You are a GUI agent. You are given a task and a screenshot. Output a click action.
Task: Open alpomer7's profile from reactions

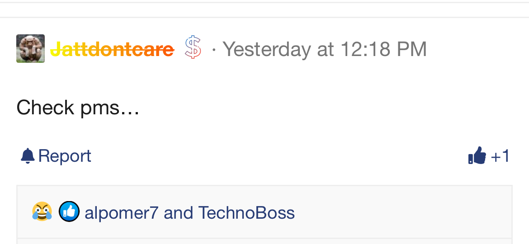coord(121,212)
